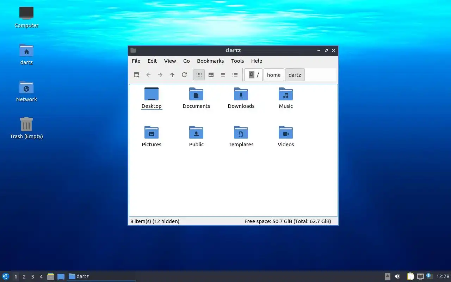451x282 pixels.
Task: Click the 12:28 panel clock
Action: tap(443, 276)
